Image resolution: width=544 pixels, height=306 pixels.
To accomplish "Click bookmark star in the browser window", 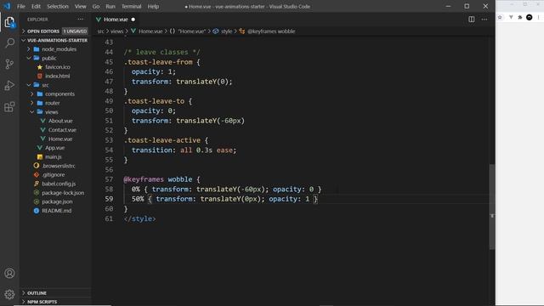I will (500, 17).
